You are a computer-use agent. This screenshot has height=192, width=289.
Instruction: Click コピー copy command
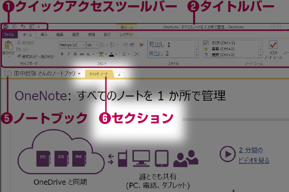[23, 49]
